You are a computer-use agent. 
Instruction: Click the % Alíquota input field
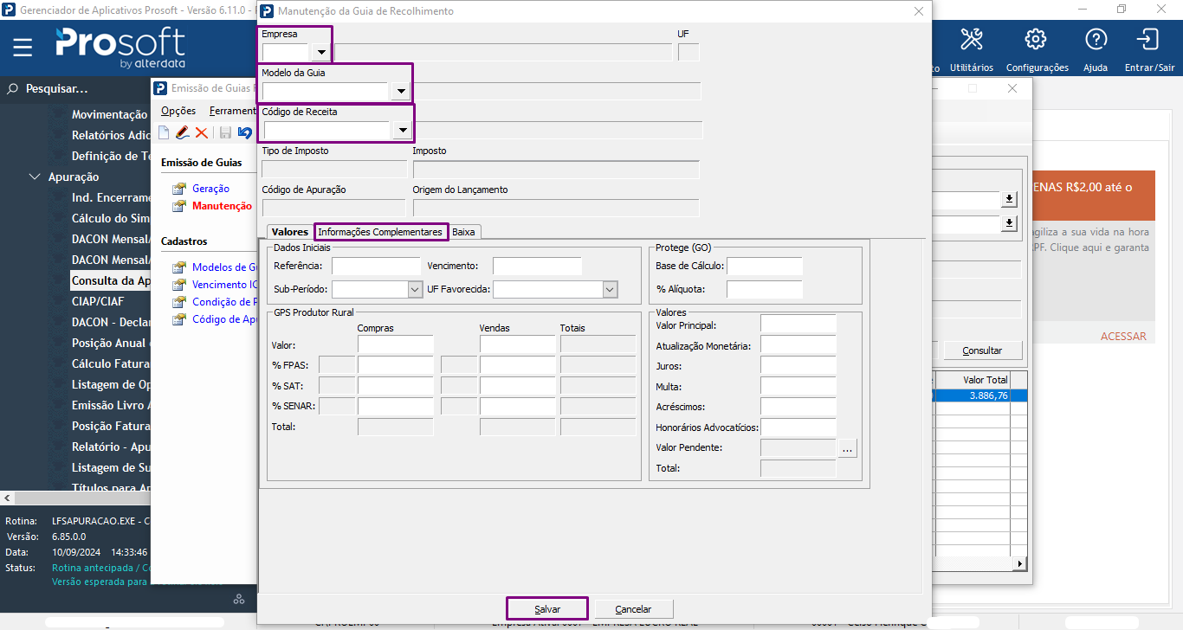[x=765, y=290]
